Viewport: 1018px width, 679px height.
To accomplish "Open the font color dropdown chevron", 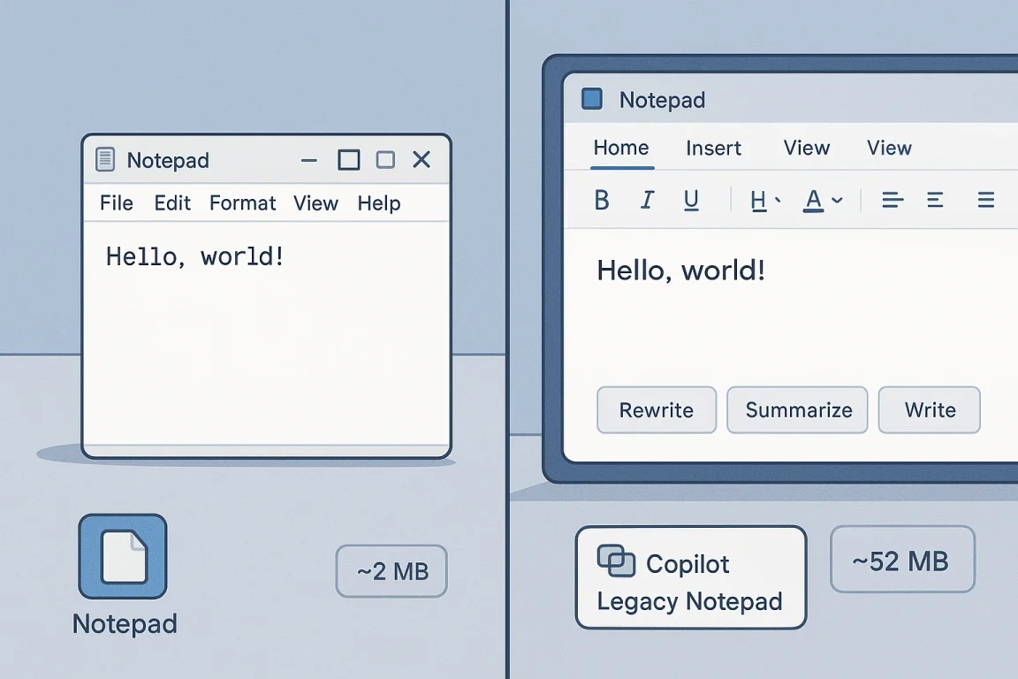I will (x=838, y=200).
